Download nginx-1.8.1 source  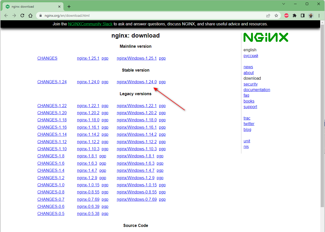[87, 156]
